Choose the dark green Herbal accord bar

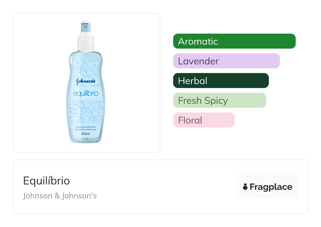point(221,81)
